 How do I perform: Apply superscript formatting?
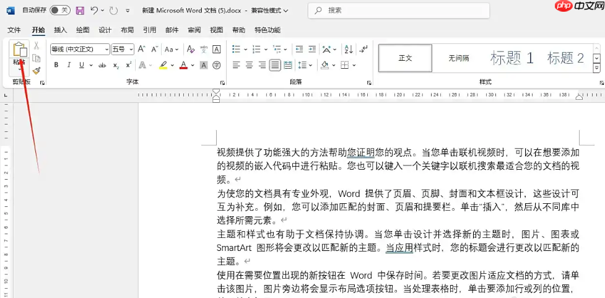point(129,64)
